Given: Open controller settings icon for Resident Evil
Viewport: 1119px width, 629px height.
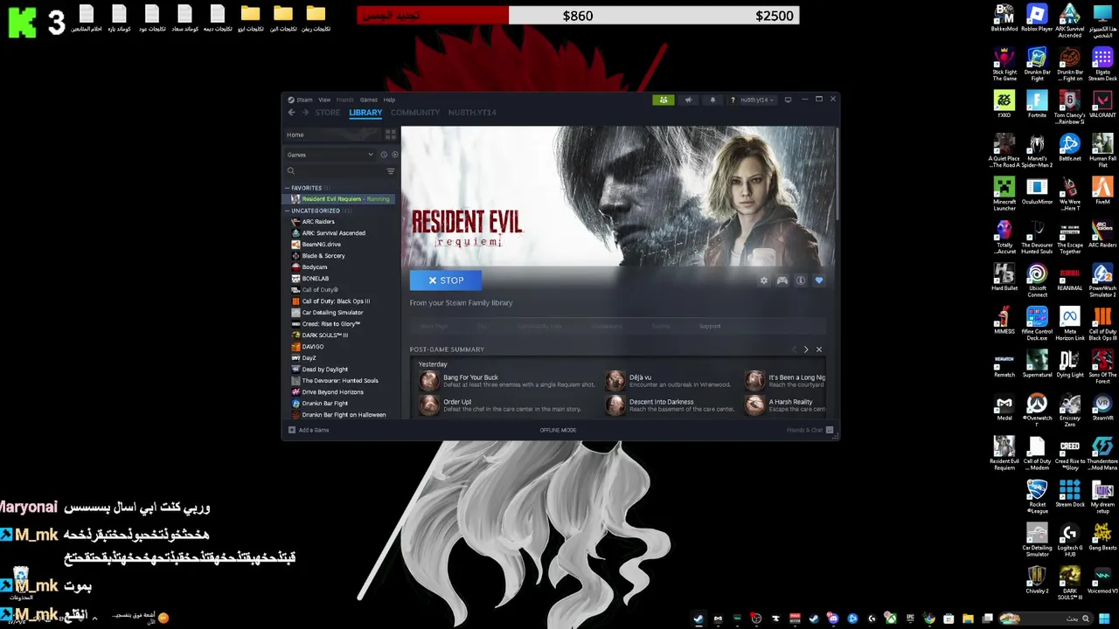Looking at the screenshot, I should 782,280.
